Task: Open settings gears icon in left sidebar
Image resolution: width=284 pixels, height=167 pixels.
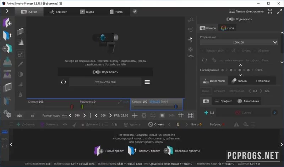Action: pos(7,113)
